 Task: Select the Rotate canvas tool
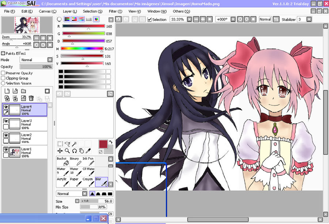74,151
